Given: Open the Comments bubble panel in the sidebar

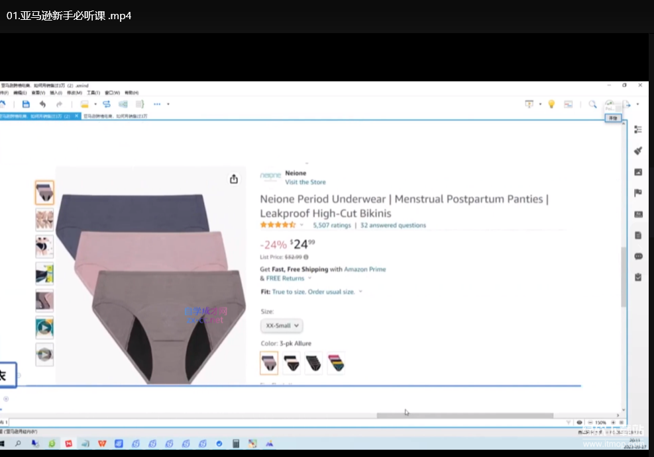Looking at the screenshot, I should tap(638, 257).
